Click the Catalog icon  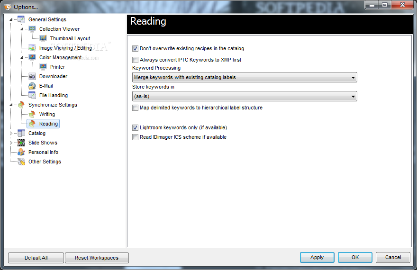[x=21, y=133]
